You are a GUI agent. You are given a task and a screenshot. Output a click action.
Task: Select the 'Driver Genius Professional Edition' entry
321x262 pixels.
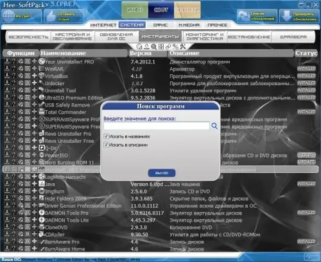coord(83,206)
